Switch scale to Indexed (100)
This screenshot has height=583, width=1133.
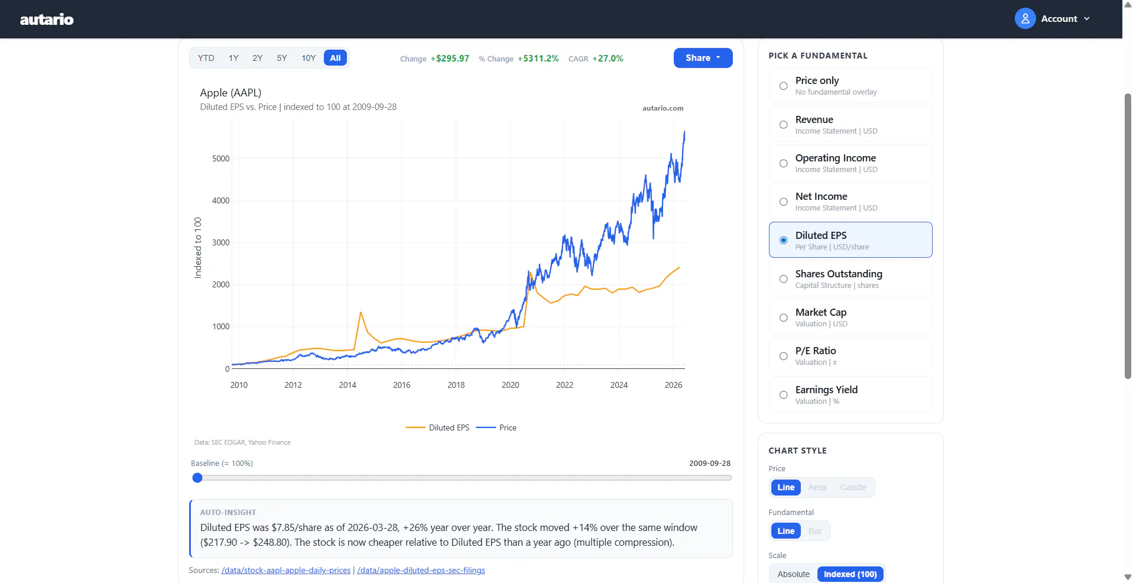point(850,574)
